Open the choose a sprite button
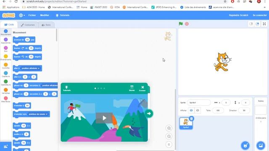Screen dimensions: 269x151 (245, 146)
